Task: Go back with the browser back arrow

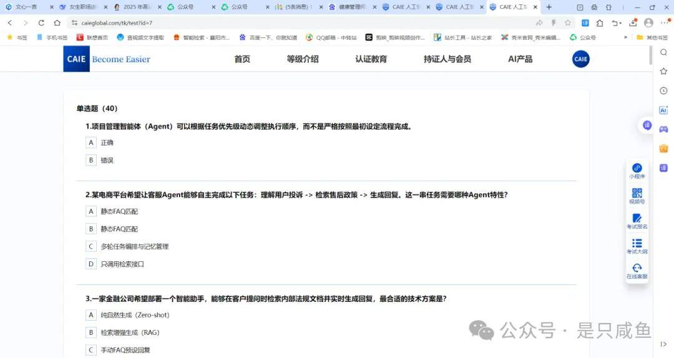Action: (x=10, y=23)
